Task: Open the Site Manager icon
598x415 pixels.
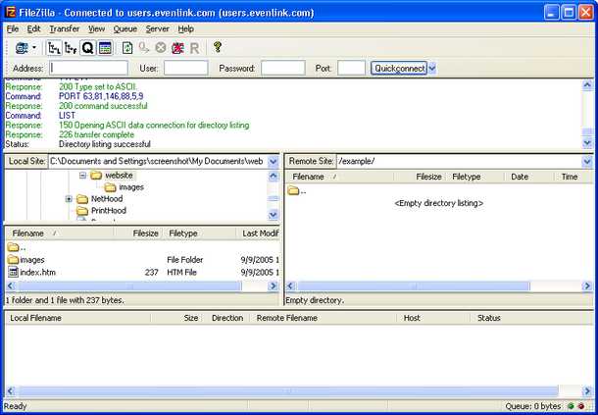Action: pos(22,48)
